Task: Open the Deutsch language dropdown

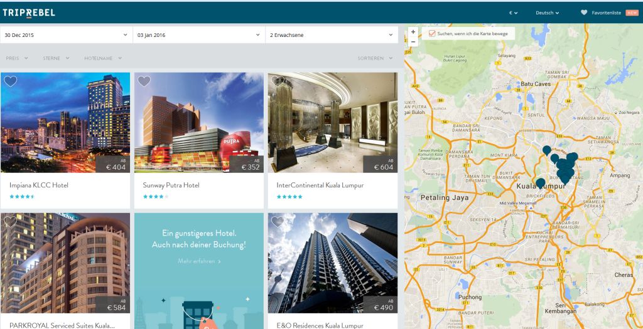Action: coord(547,13)
